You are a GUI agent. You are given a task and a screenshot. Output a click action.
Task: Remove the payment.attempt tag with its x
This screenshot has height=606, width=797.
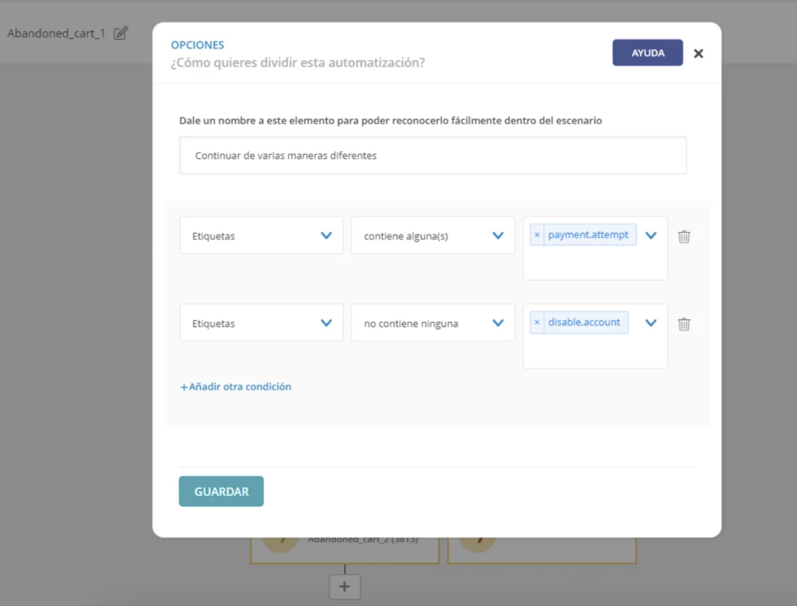click(537, 234)
